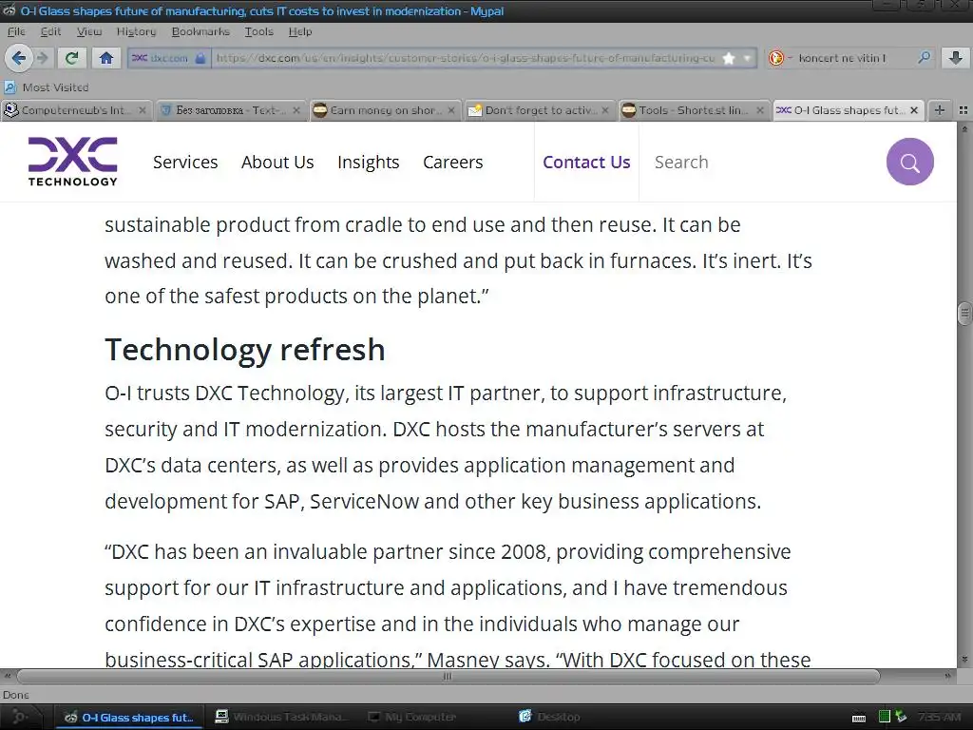The image size is (973, 730).
Task: Click the magnifier in browser search box
Action: pyautogui.click(x=924, y=58)
